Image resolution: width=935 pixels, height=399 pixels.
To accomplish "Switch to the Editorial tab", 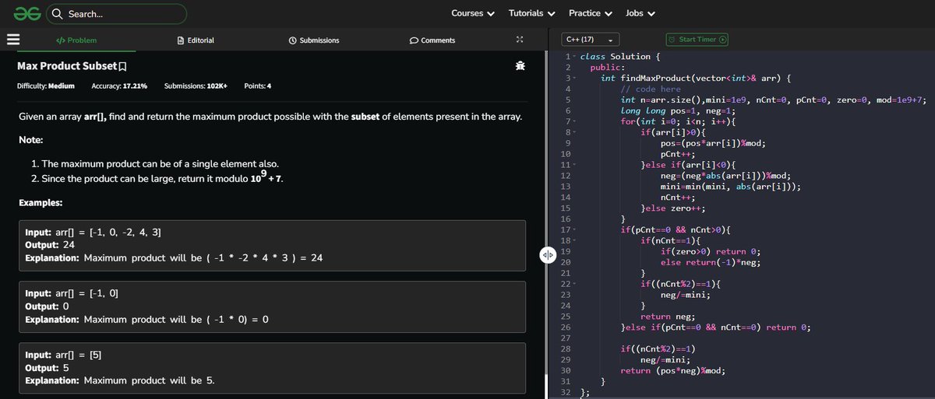I will pos(196,40).
